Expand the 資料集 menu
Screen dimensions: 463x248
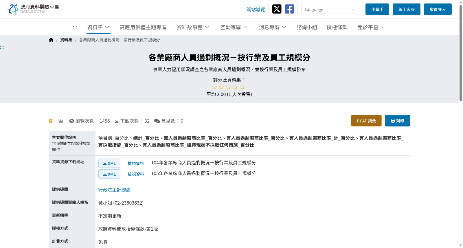[98, 27]
